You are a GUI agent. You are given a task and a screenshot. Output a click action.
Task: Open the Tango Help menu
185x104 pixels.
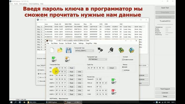coord(95,43)
